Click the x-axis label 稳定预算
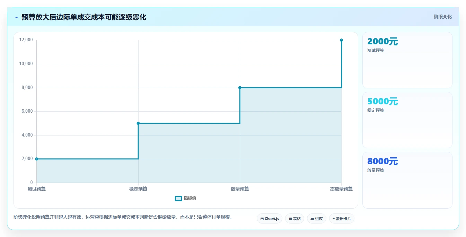466x237 pixels. coord(138,189)
